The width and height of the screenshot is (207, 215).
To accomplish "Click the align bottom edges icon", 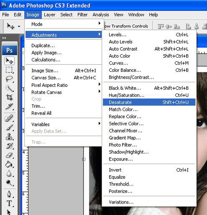I will coord(177,26).
